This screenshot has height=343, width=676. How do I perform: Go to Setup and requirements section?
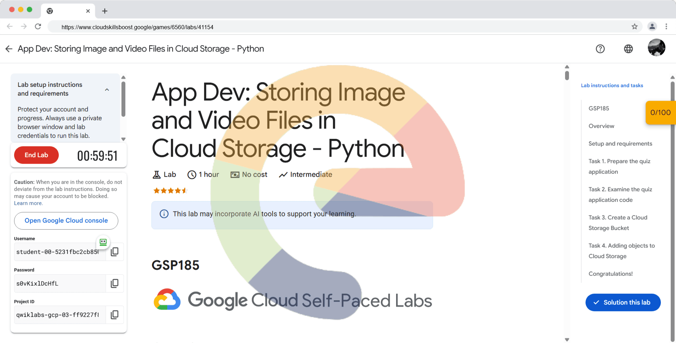click(620, 144)
